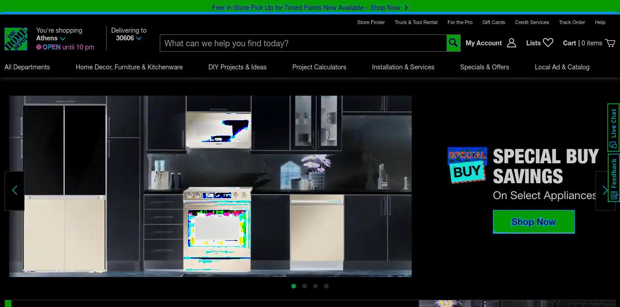Click the Home Depot logo
Viewport: 620px width, 307px height.
16,39
